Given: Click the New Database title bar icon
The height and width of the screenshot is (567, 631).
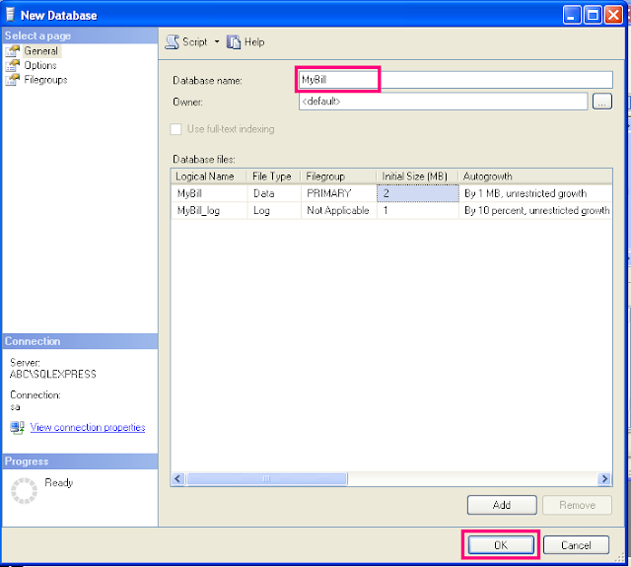Looking at the screenshot, I should tap(11, 15).
